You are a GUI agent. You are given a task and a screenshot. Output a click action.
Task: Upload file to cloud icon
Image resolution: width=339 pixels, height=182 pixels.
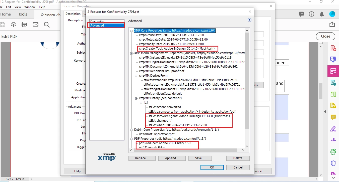coord(13,25)
